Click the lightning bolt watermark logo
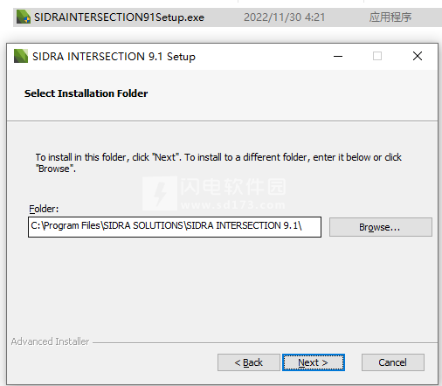 coord(160,193)
